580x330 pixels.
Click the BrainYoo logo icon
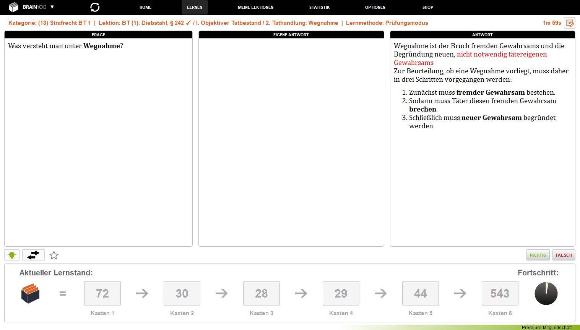click(14, 7)
